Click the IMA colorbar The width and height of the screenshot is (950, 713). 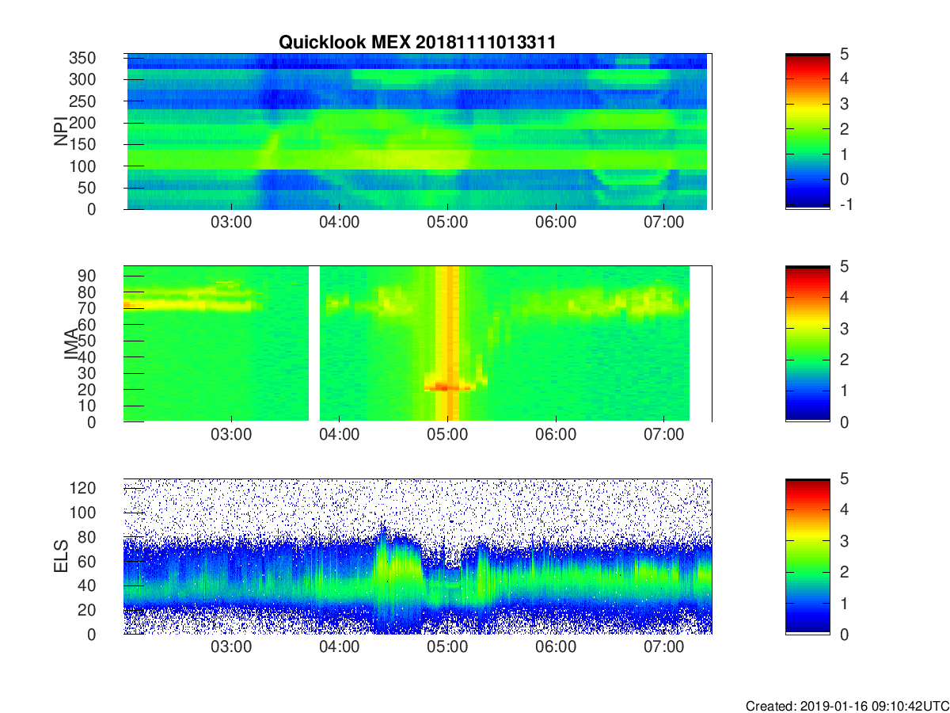807,344
